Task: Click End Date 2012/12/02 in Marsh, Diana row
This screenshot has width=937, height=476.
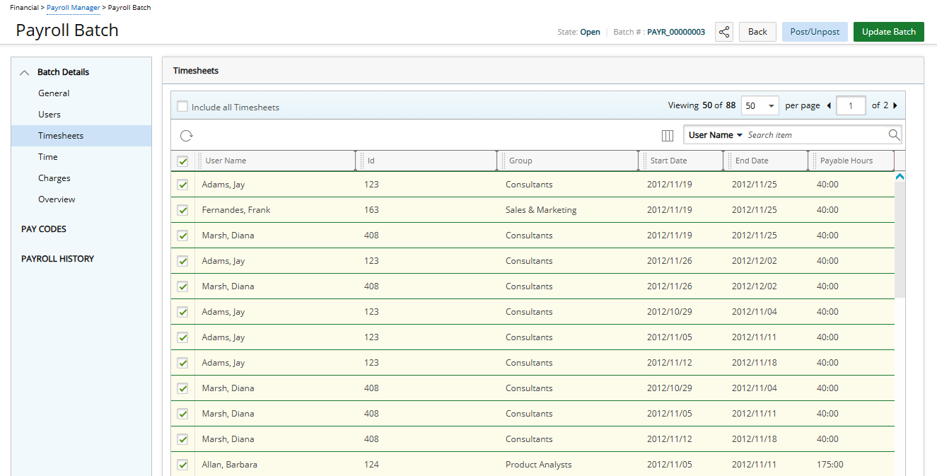Action: coord(755,286)
